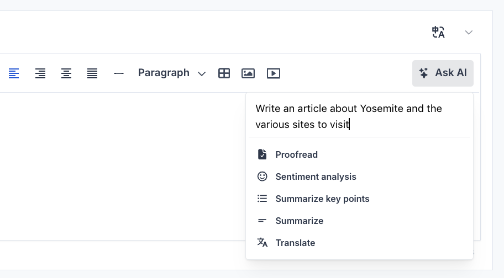Insert an image into the editor
The image size is (504, 278).
248,73
